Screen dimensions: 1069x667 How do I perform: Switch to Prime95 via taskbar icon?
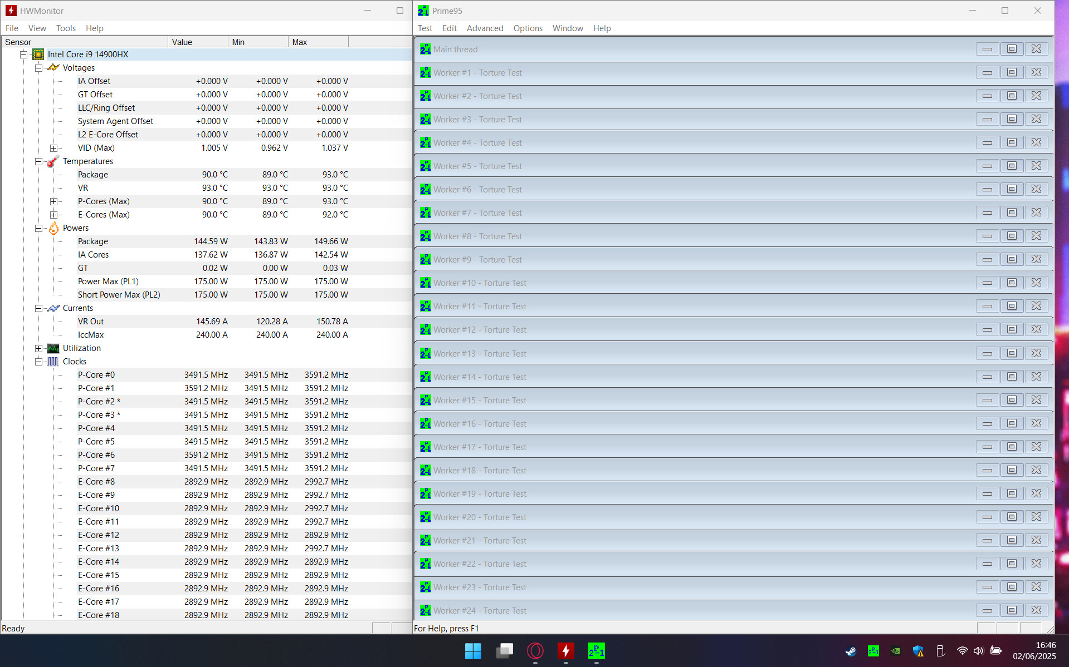(x=597, y=651)
